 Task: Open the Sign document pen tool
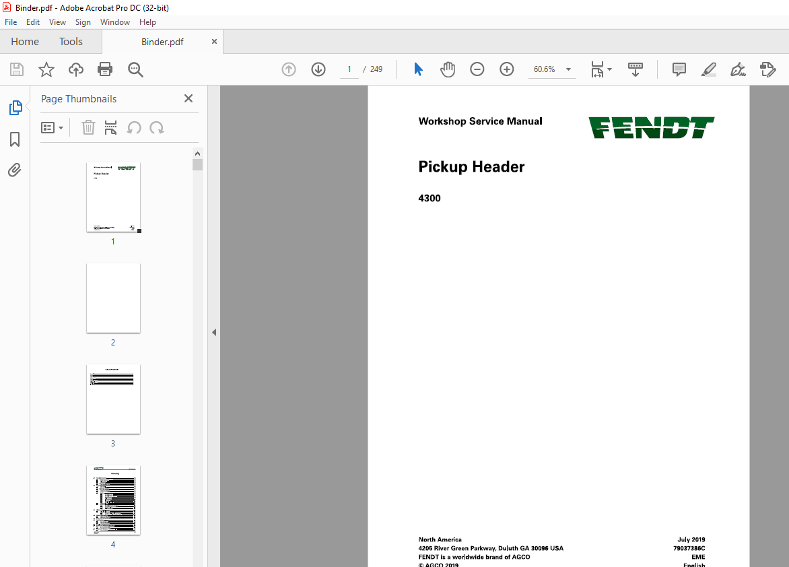click(739, 69)
